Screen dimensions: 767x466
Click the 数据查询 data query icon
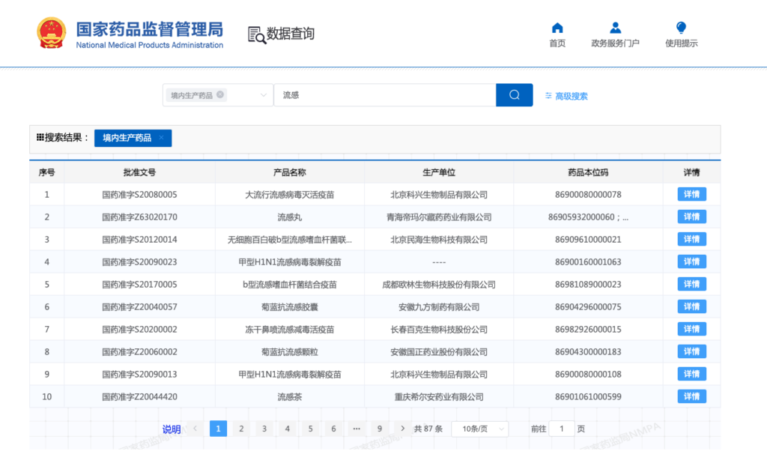pos(257,34)
